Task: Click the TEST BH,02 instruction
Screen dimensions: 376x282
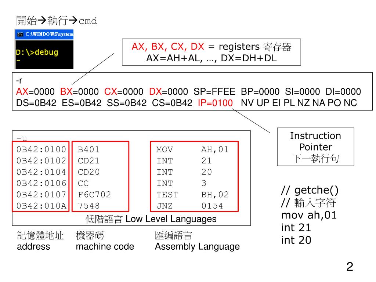Action: [x=192, y=195]
